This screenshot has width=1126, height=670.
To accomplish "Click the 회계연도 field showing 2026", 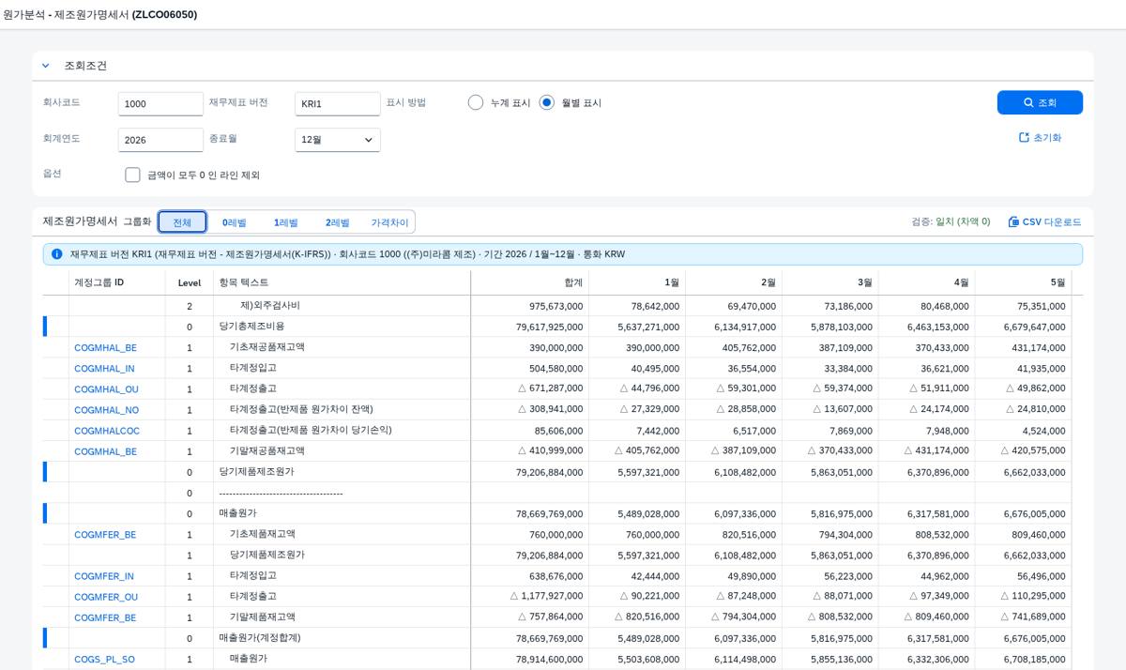I will pos(160,140).
